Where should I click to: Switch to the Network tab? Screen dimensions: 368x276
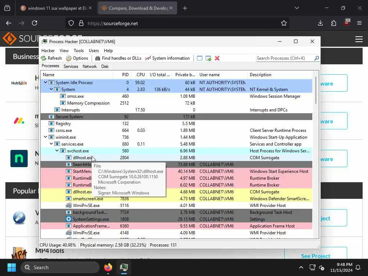point(89,66)
